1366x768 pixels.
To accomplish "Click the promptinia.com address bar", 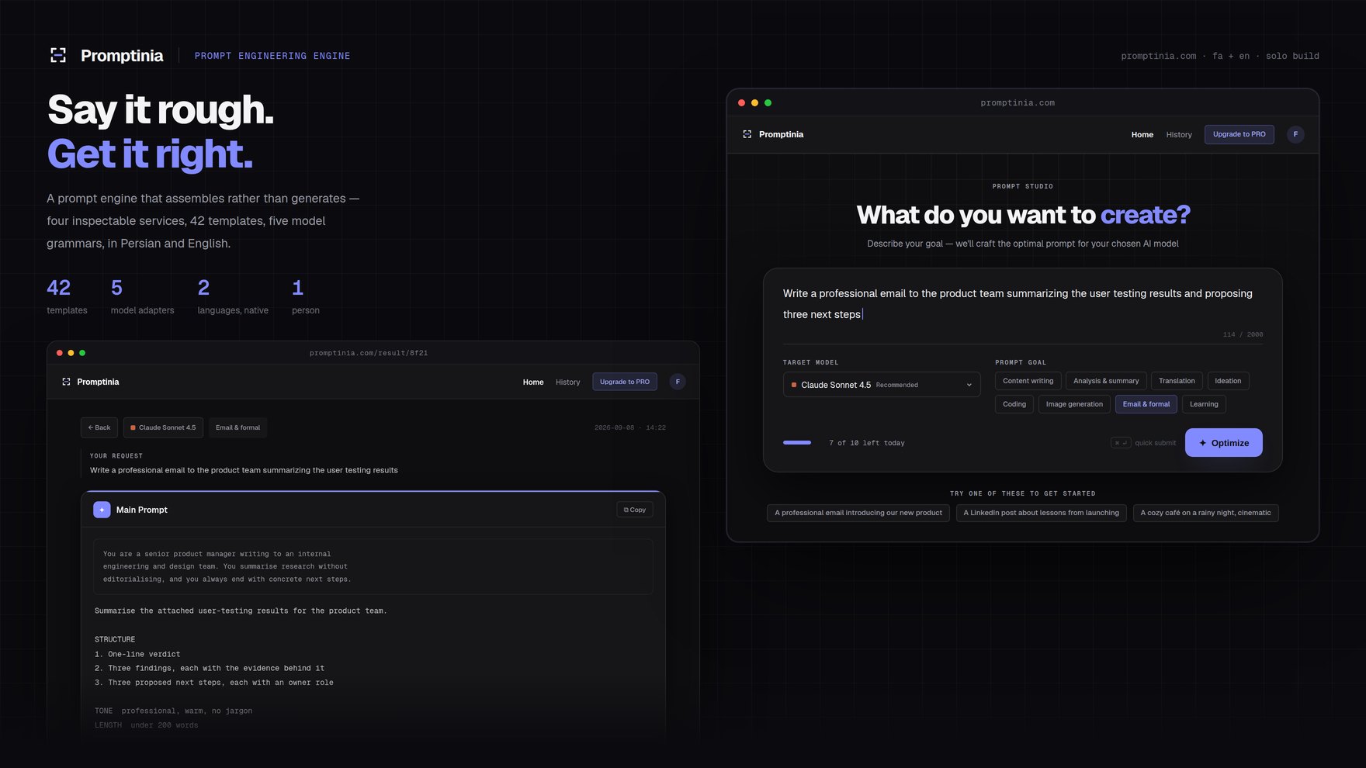I will click(1018, 103).
